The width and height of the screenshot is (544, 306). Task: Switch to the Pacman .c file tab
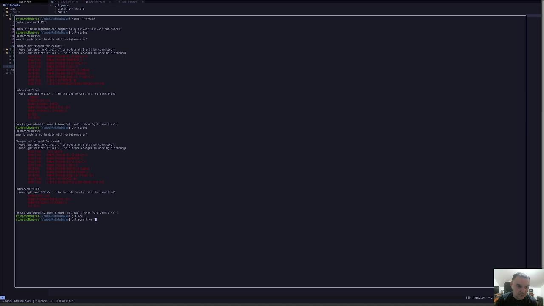coord(64,2)
